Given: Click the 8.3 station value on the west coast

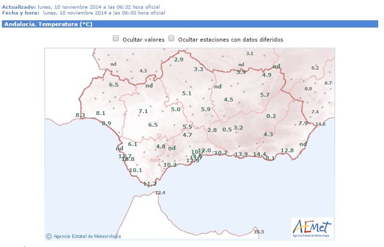Looking at the screenshot, I should click(x=80, y=115).
